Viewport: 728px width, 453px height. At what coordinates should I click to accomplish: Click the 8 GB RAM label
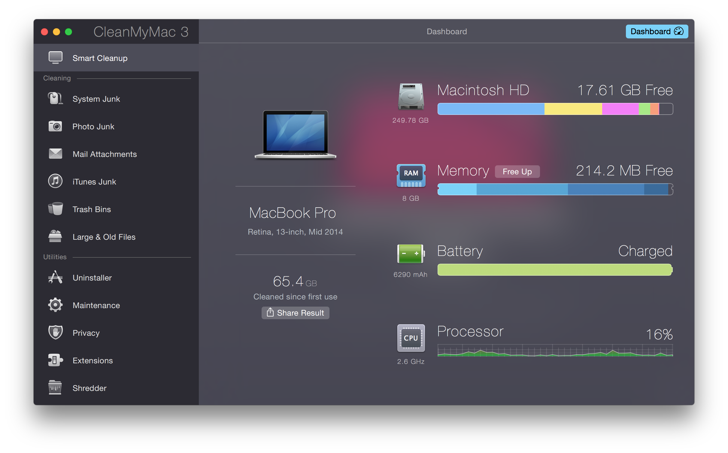tap(411, 198)
